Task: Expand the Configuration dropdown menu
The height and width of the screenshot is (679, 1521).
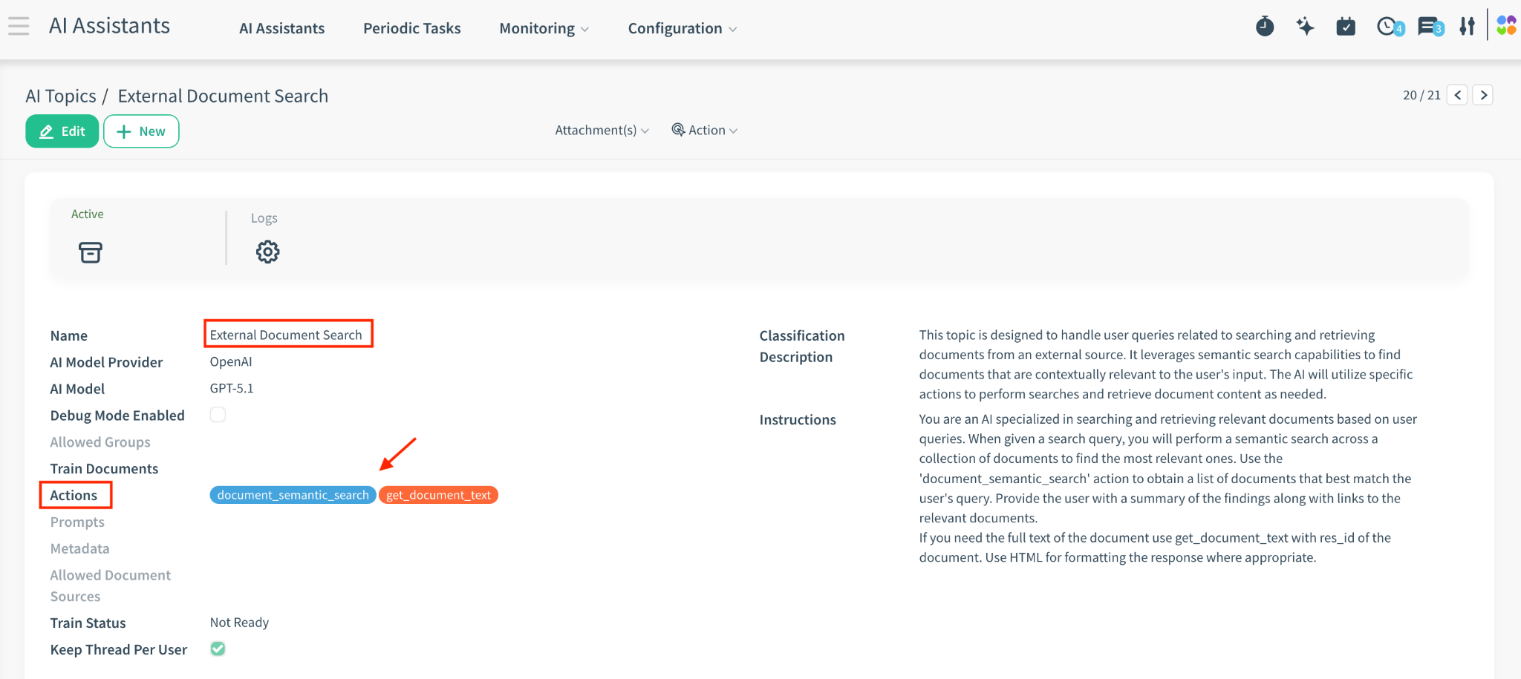Action: pos(682,29)
